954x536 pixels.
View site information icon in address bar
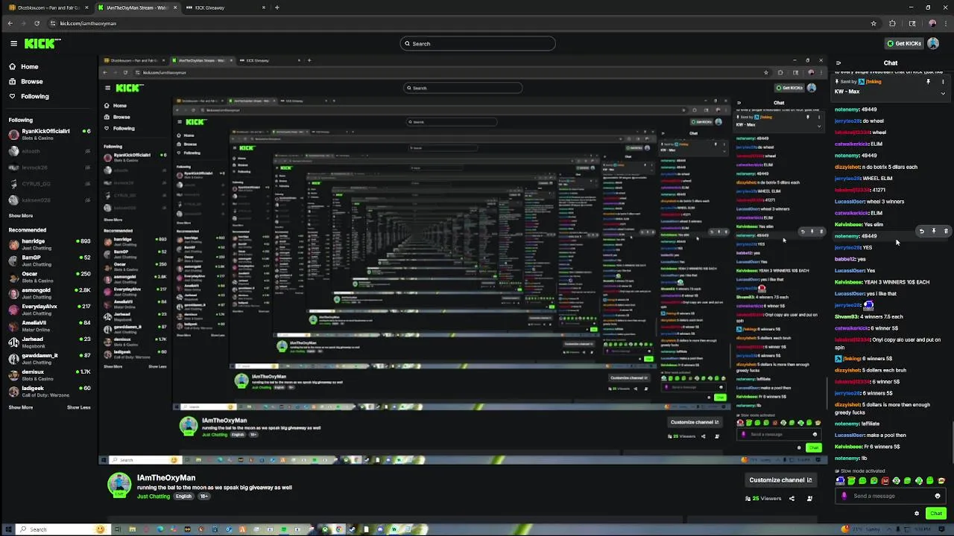tap(52, 23)
